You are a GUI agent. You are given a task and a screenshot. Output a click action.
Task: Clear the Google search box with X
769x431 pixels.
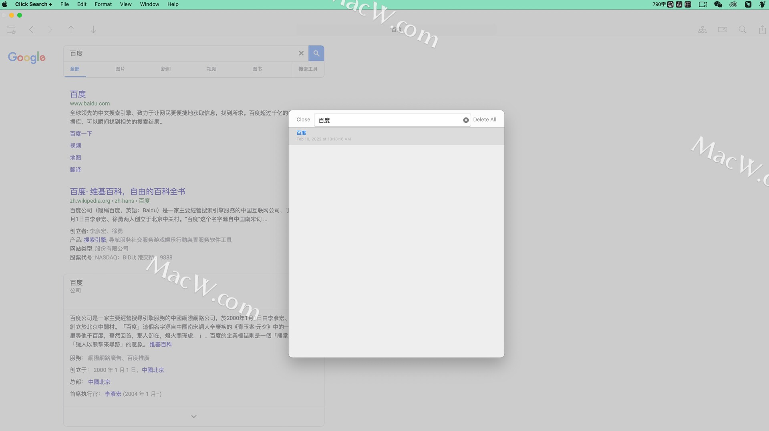point(301,53)
